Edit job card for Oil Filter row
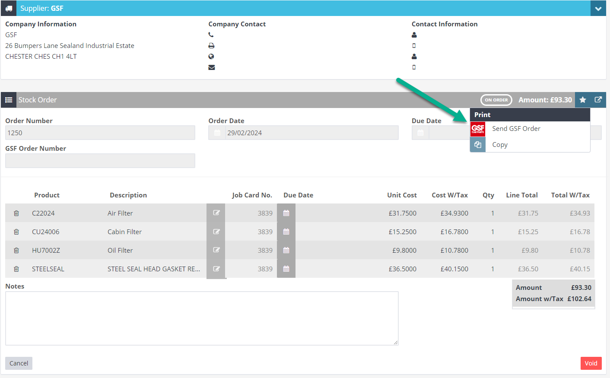Screen dimensions: 610x378 click(216, 250)
